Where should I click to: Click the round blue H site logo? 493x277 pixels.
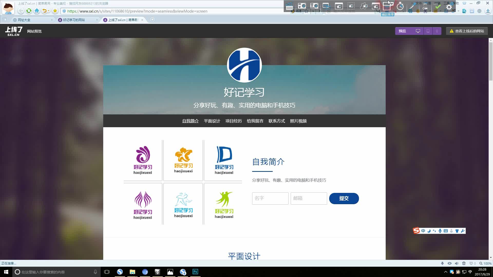click(x=244, y=65)
